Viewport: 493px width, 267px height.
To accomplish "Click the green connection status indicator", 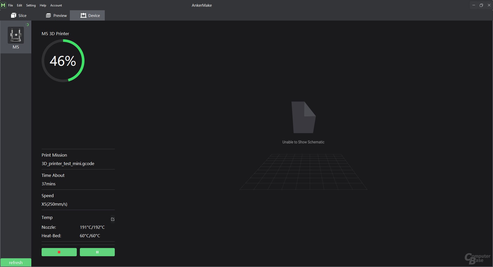I will click(27, 25).
